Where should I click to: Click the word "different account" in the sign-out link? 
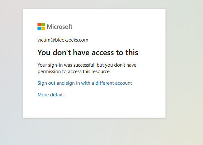[114, 83]
